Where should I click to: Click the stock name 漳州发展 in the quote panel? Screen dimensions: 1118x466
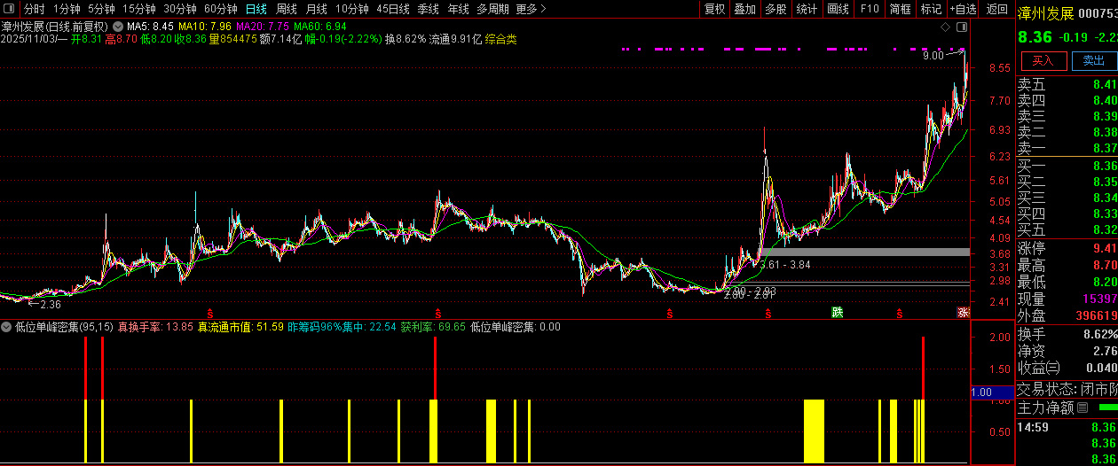point(1045,13)
